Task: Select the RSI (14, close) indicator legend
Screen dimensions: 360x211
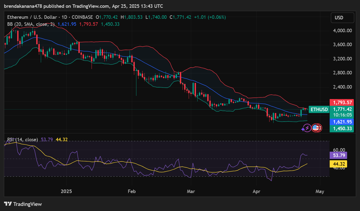Action: (x=23, y=140)
